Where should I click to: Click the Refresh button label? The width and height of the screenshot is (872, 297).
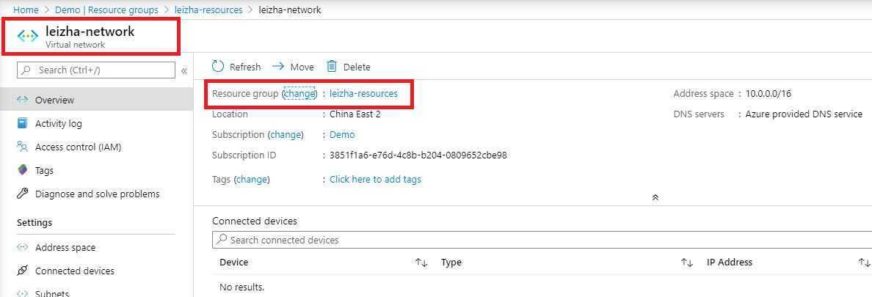click(x=244, y=67)
